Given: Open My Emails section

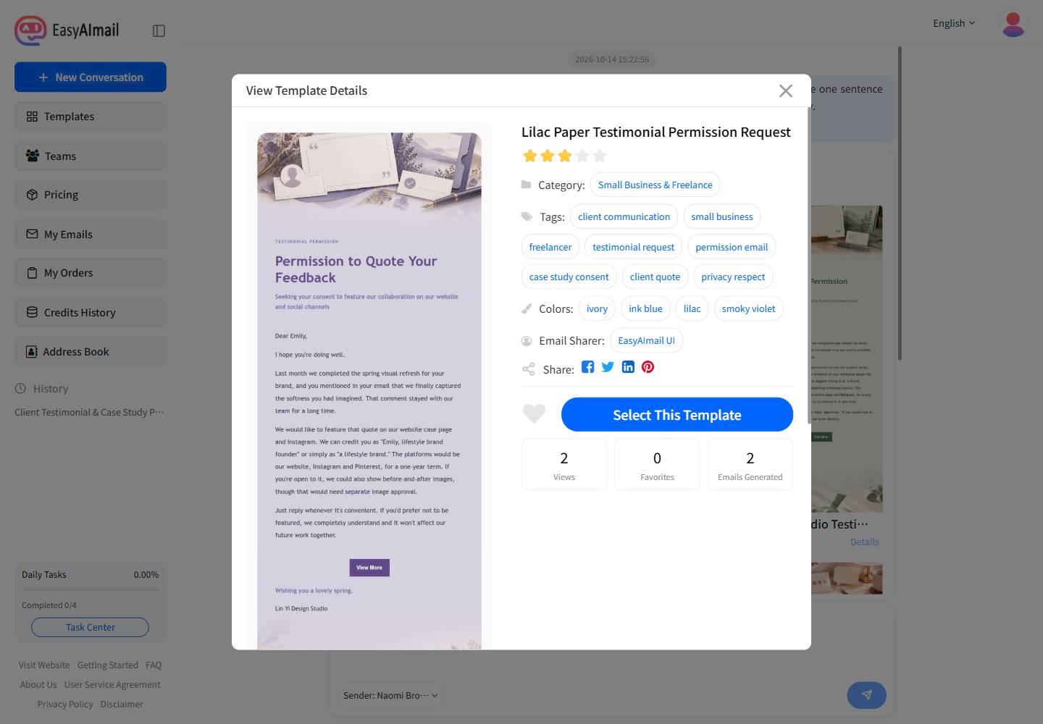Looking at the screenshot, I should [91, 235].
